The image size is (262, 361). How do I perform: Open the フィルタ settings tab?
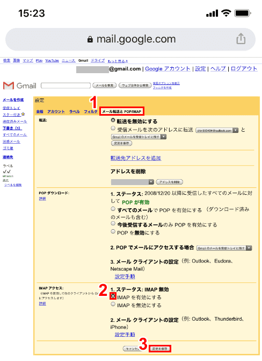point(91,112)
